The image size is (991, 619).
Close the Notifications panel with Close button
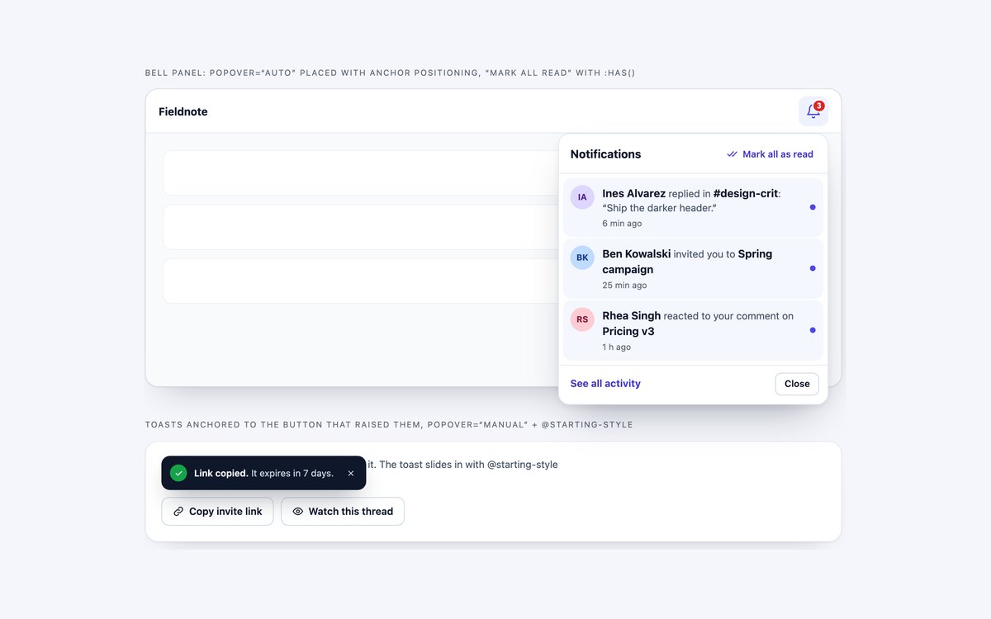coord(797,384)
